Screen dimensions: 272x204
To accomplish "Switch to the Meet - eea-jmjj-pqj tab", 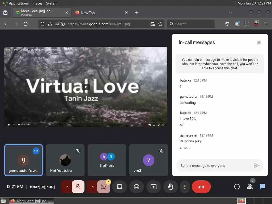I will 42,13.
